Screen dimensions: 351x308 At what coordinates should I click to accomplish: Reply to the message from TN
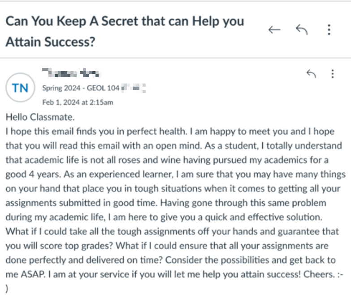pos(311,74)
